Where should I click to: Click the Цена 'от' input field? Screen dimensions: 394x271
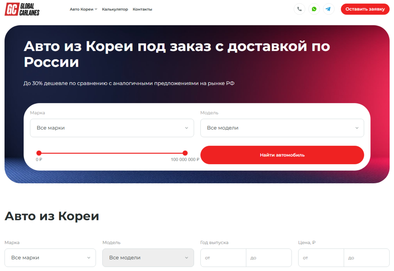click(321, 258)
